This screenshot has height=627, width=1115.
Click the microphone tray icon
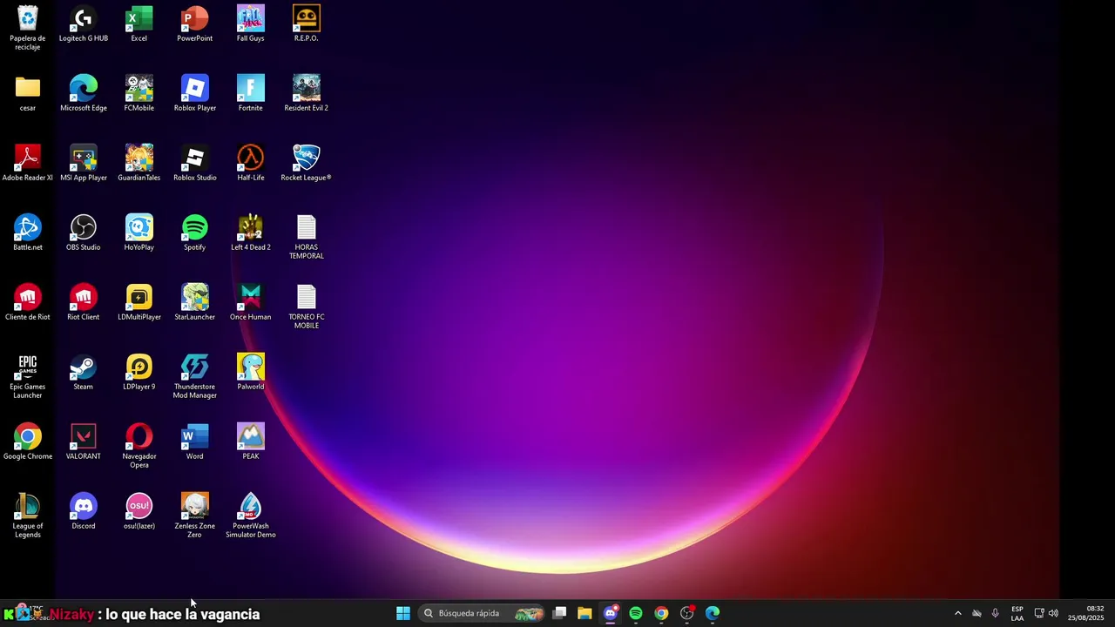(996, 613)
